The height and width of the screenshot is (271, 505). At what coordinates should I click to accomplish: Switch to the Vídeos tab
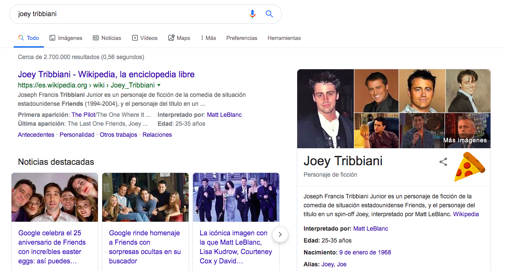pyautogui.click(x=145, y=38)
